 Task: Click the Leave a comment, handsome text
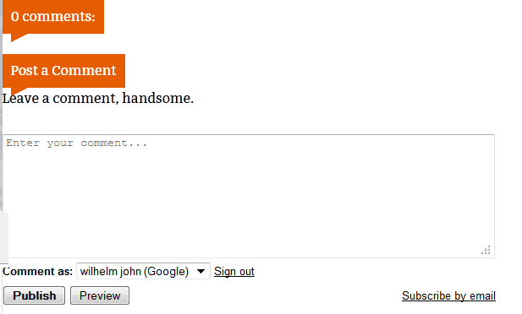[98, 99]
